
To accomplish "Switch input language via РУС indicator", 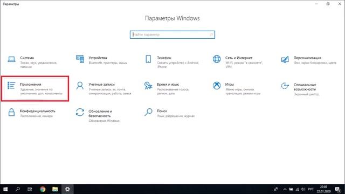I will pyautogui.click(x=310, y=189).
